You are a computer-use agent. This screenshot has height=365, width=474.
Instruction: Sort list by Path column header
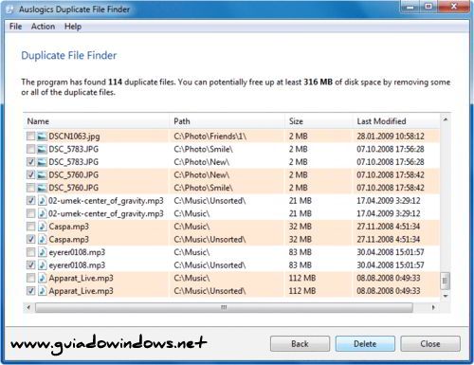[x=227, y=121]
